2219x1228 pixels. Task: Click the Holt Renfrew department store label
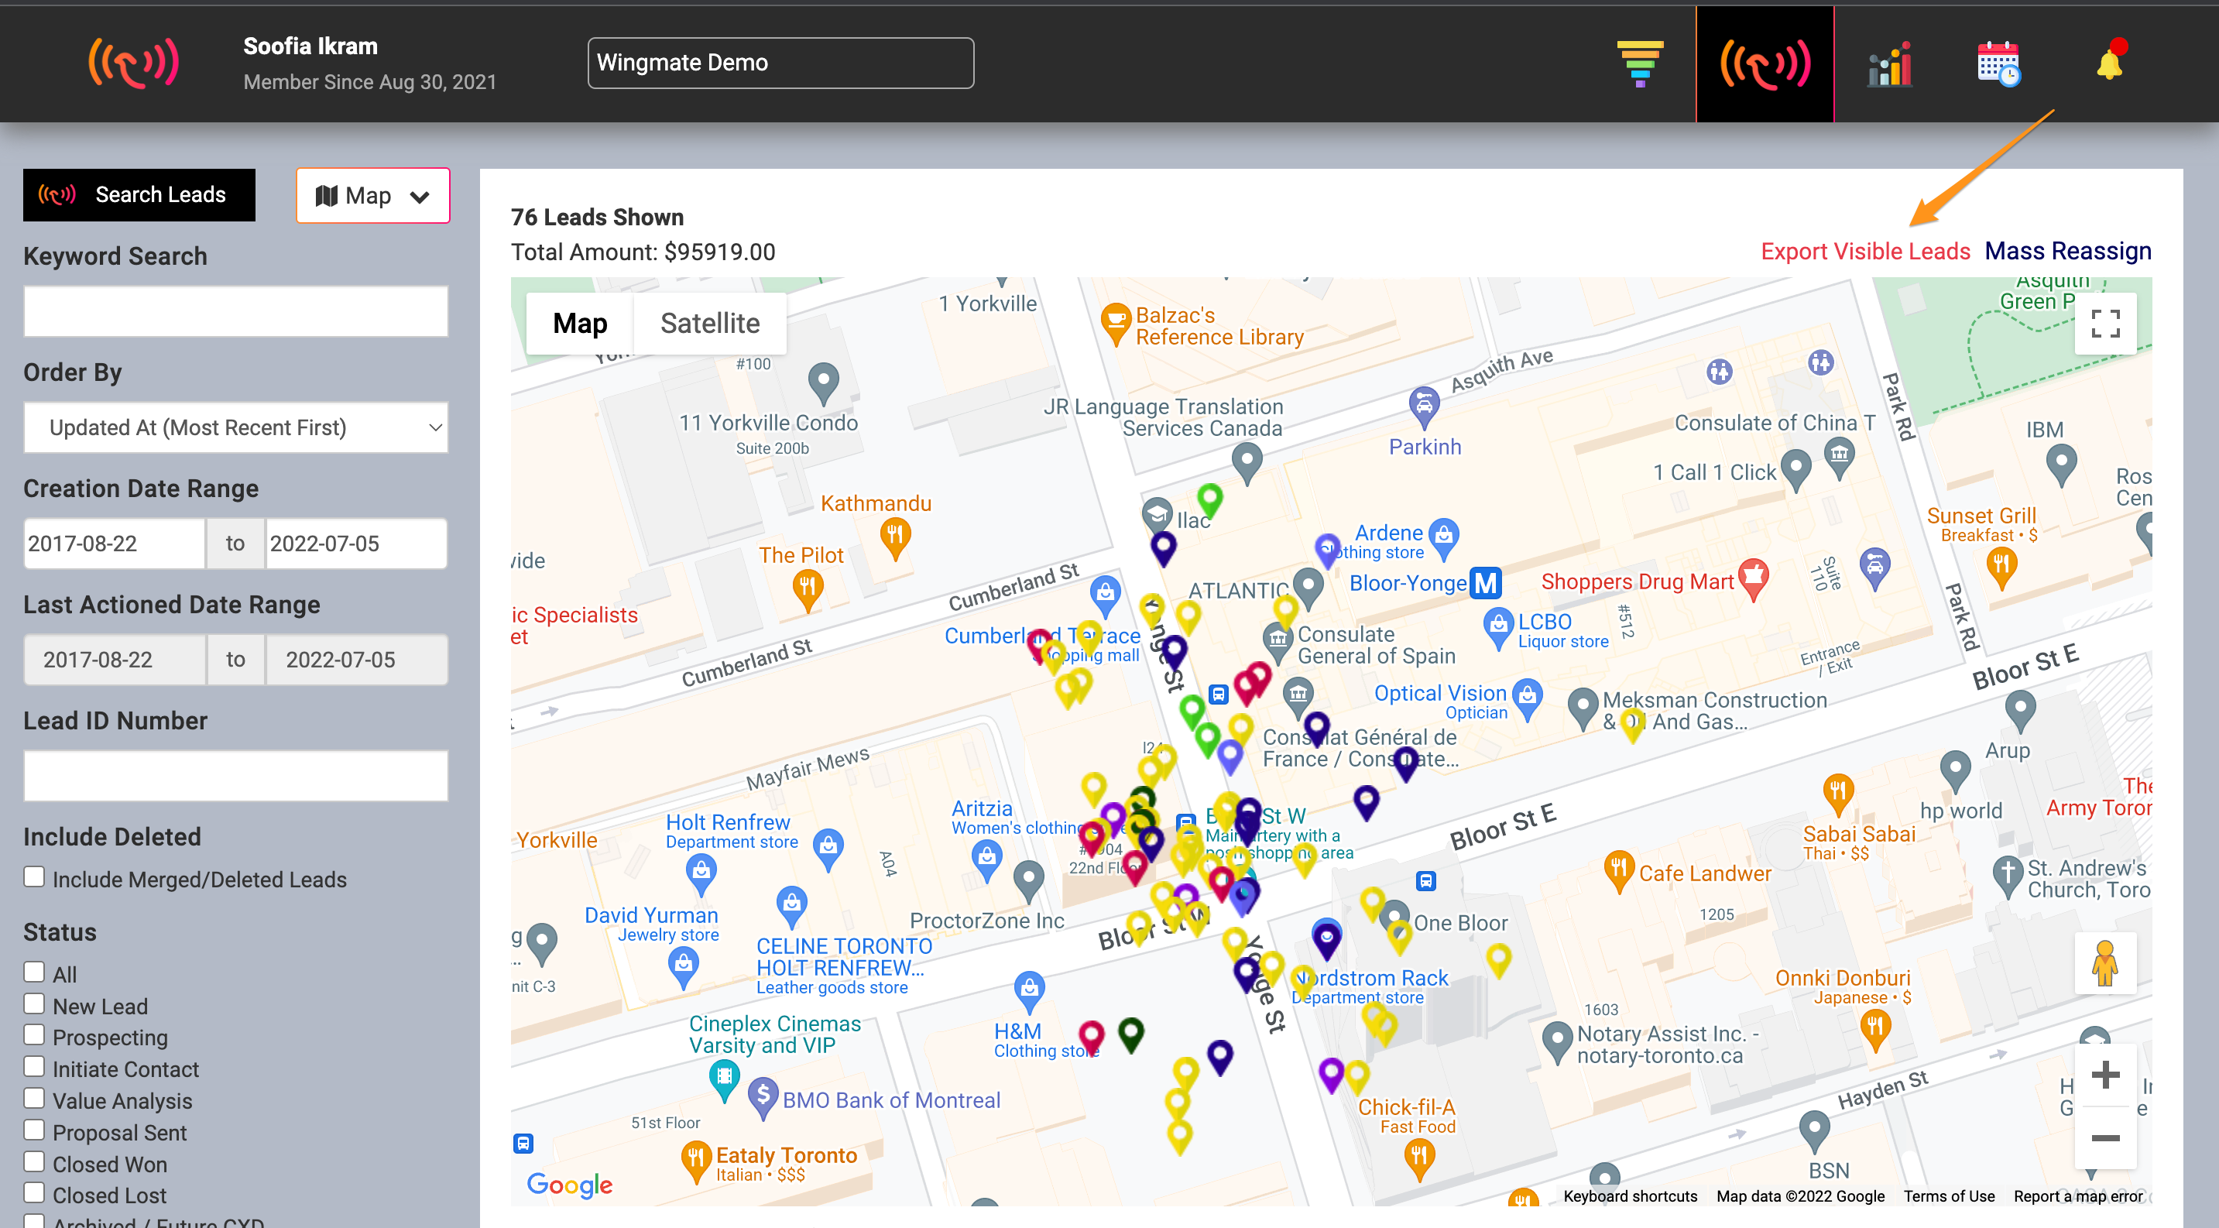tap(730, 831)
